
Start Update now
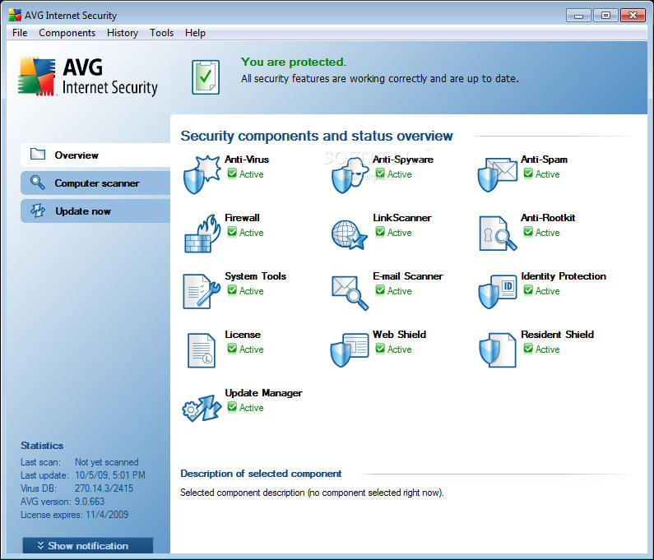click(95, 211)
